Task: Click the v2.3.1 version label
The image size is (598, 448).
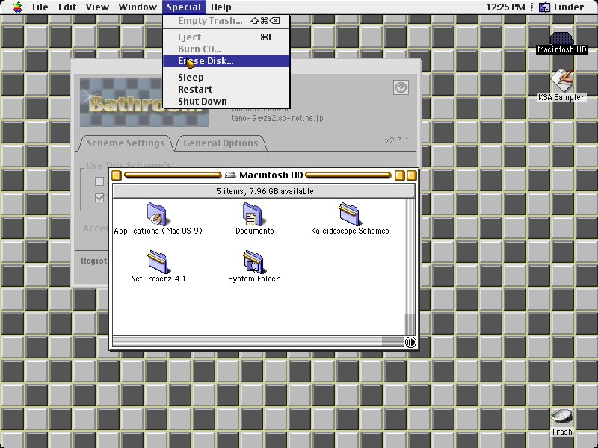Action: tap(396, 140)
